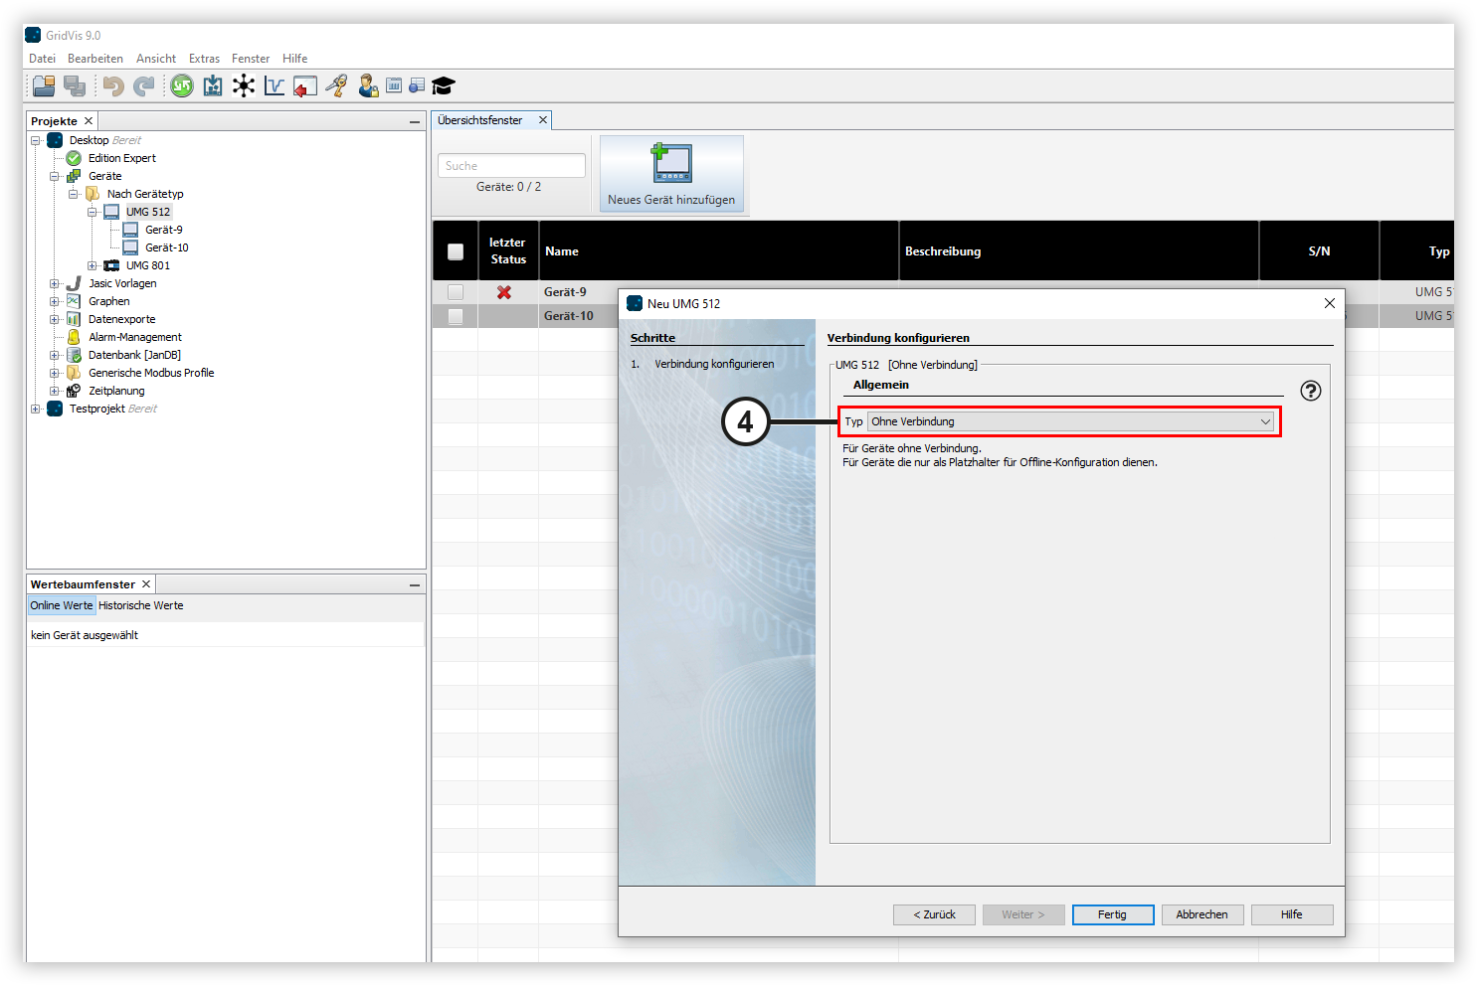The width and height of the screenshot is (1478, 989).
Task: Tick the checkbox for Gerät-9 row
Action: [x=456, y=292]
